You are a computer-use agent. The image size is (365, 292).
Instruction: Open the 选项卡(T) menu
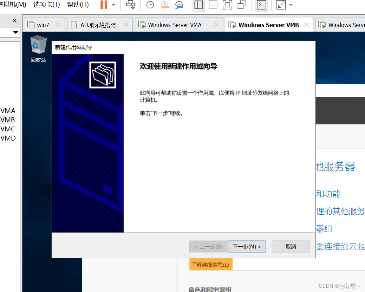pyautogui.click(x=47, y=5)
